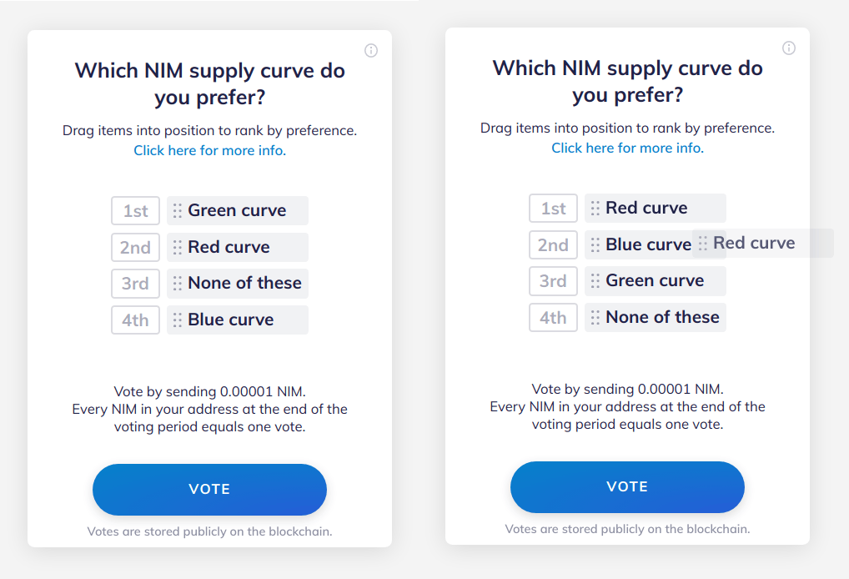Select the None of these item ranked 3rd
Viewport: 849px width, 579px height.
point(244,284)
